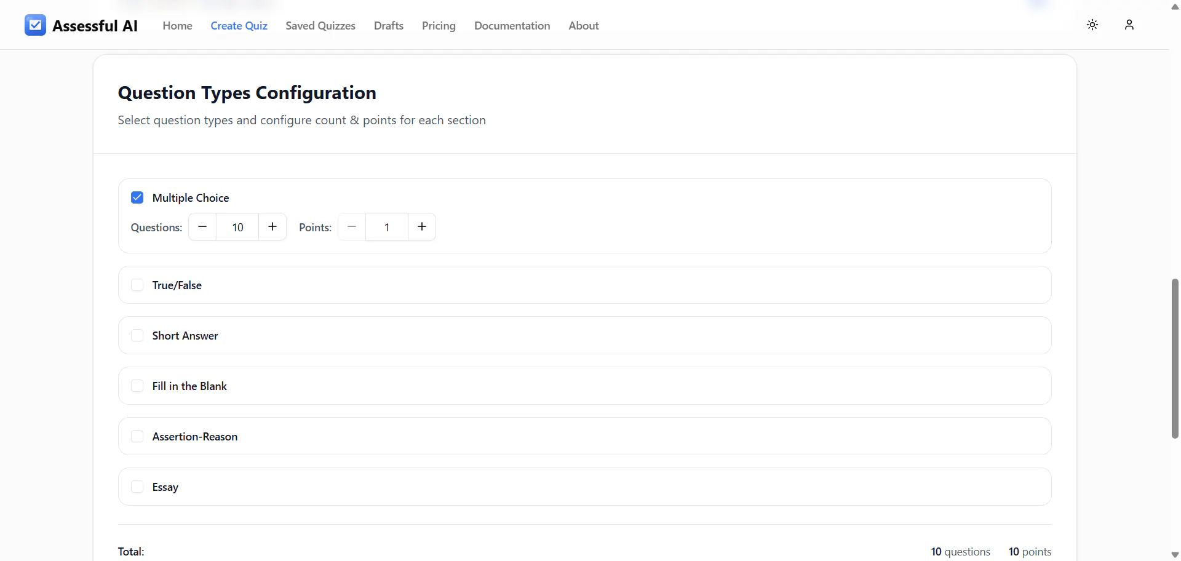Viewport: 1181px width, 561px height.
Task: Click the Essay label text
Action: click(165, 487)
